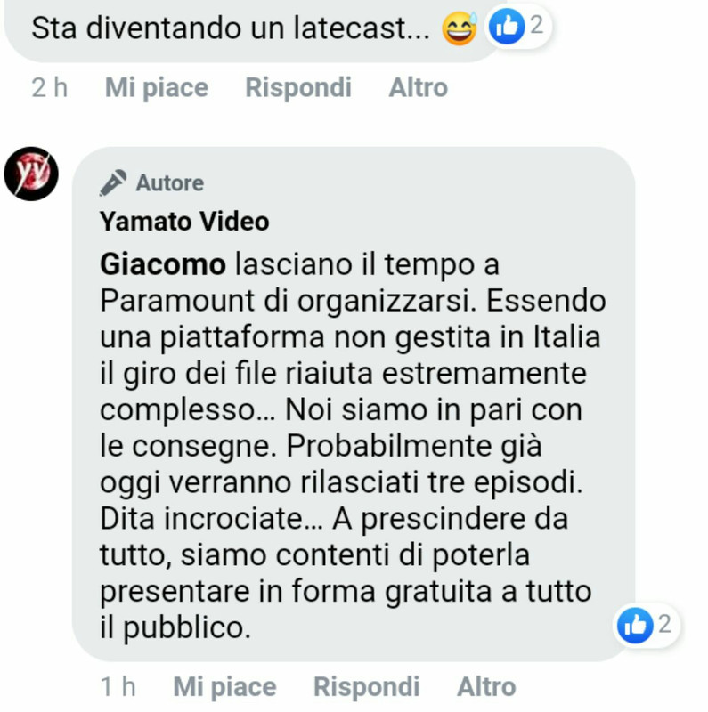Reply to Yamato Video's comment via Rispondi
Screen dimensions: 708x712
click(366, 686)
